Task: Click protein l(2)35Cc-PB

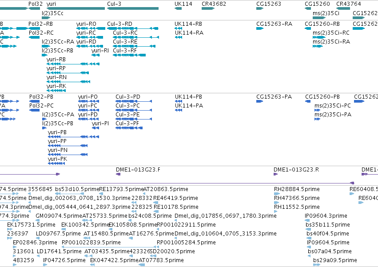Action: pyautogui.click(x=58, y=124)
